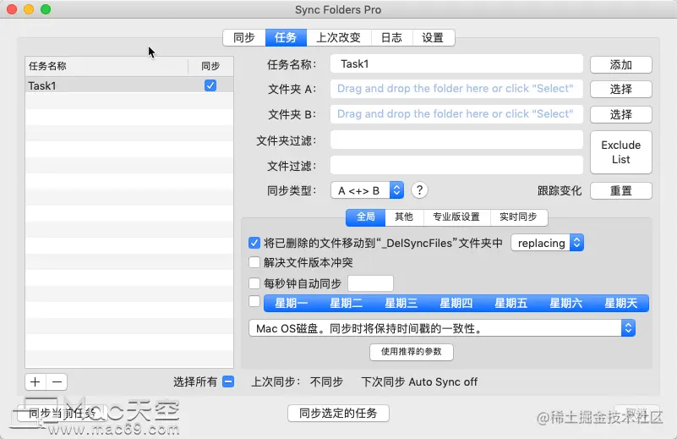The height and width of the screenshot is (439, 677).
Task: Switch to the 同步 tab
Action: [244, 37]
